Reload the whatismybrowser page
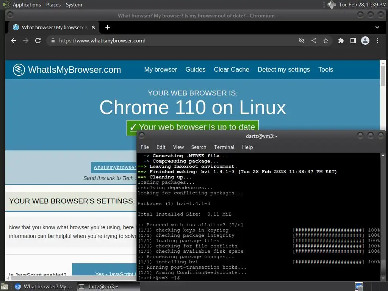The image size is (388, 291). [x=38, y=41]
